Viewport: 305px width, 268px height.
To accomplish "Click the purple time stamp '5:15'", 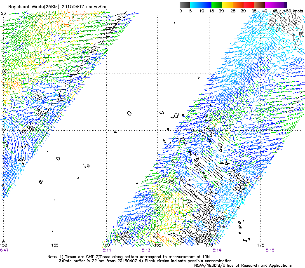I will [x=270, y=250].
